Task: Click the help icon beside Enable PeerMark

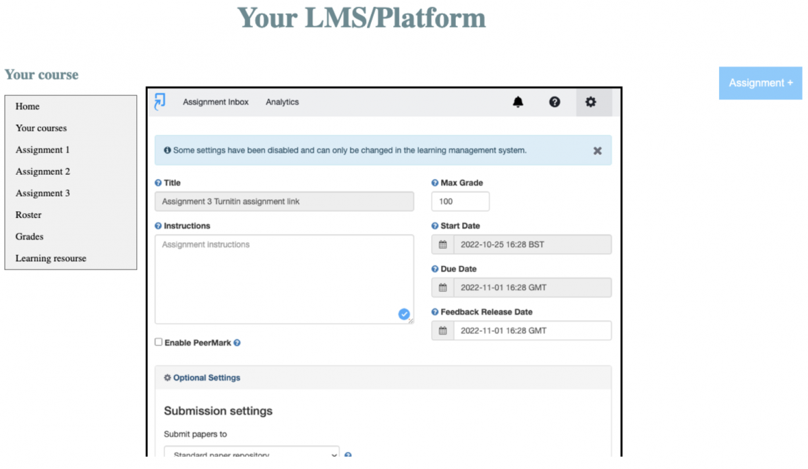Action: [x=237, y=343]
